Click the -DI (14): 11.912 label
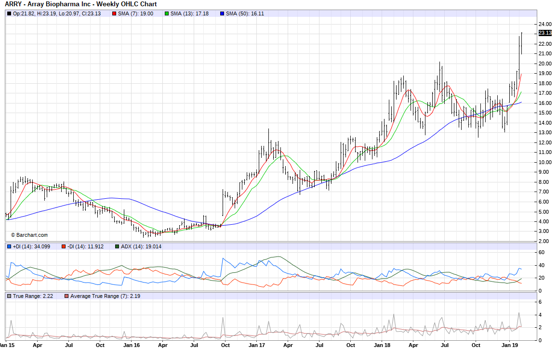This screenshot has height=360, width=557. [x=86, y=246]
